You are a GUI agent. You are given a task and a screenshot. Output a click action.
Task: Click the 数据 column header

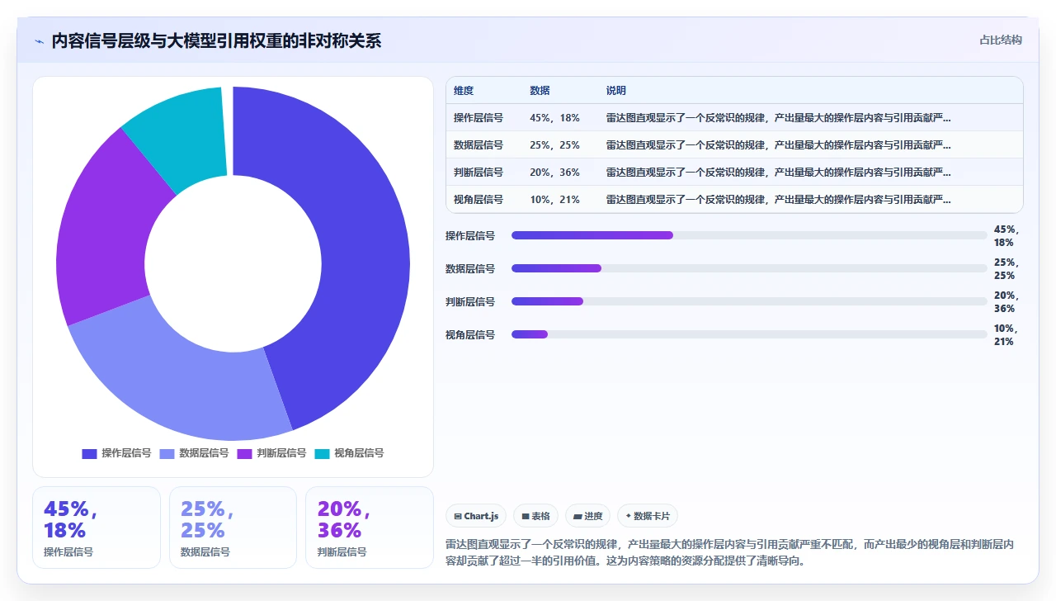(540, 91)
